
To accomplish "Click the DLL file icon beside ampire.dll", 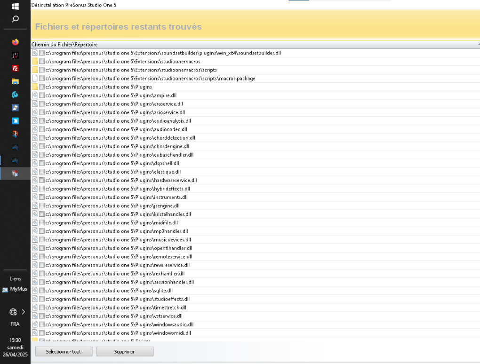I will coord(35,95).
